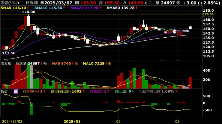The width and height of the screenshot is (222, 124).
Task: Click the 150.0 price axis label
Action: 208,29
